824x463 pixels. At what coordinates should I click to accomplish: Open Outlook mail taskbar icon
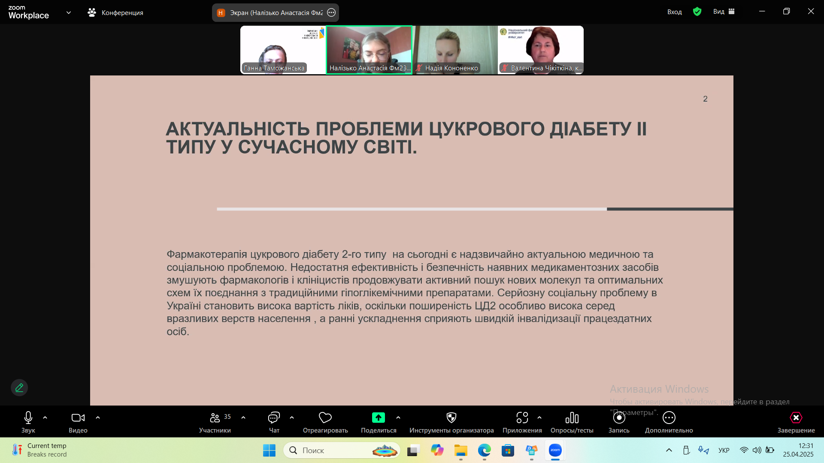tap(532, 450)
